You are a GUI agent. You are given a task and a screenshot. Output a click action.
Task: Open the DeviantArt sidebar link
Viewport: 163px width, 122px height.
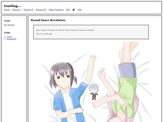tap(11, 39)
